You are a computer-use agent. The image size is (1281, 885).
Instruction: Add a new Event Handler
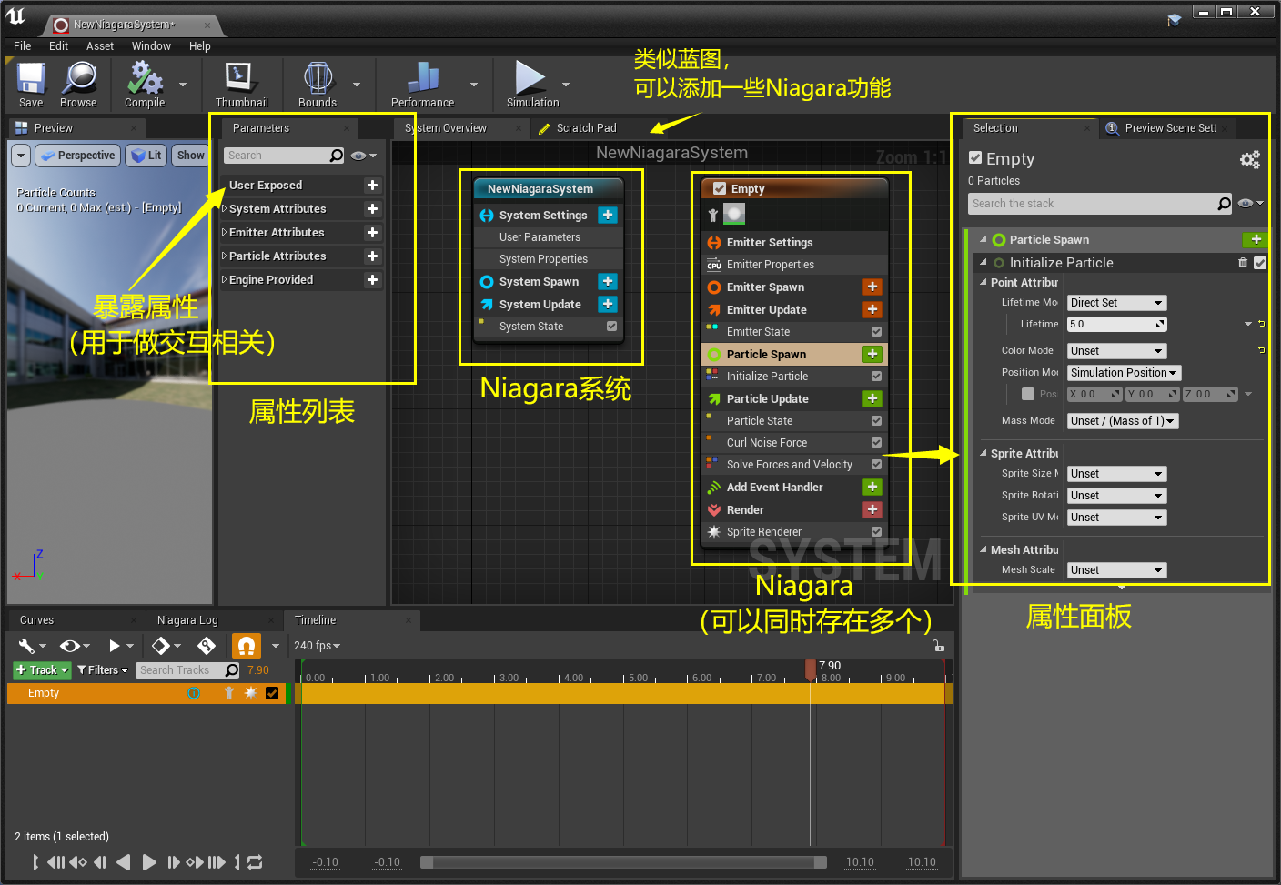872,487
